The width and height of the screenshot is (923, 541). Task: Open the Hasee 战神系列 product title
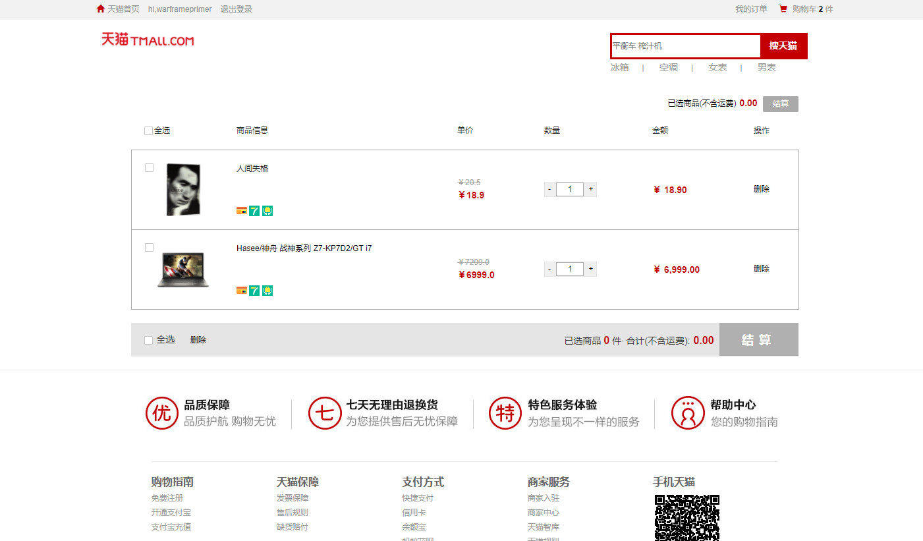coord(304,248)
